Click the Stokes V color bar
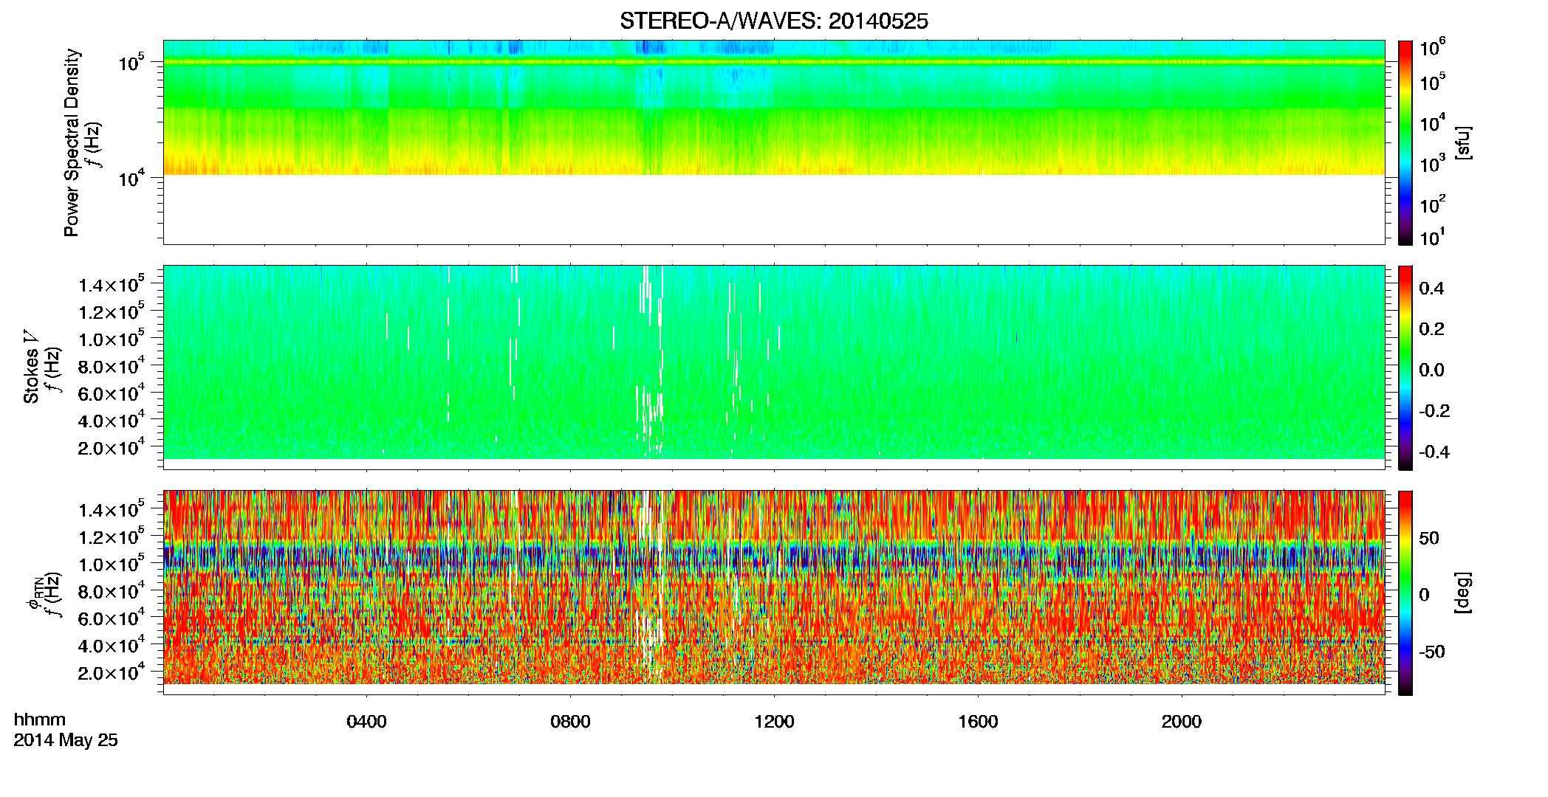This screenshot has height=797, width=1548. [1405, 368]
